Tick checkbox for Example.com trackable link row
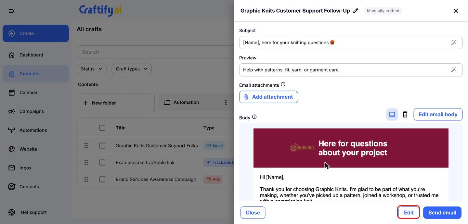Viewport: 468px width, 224px height. (102, 162)
